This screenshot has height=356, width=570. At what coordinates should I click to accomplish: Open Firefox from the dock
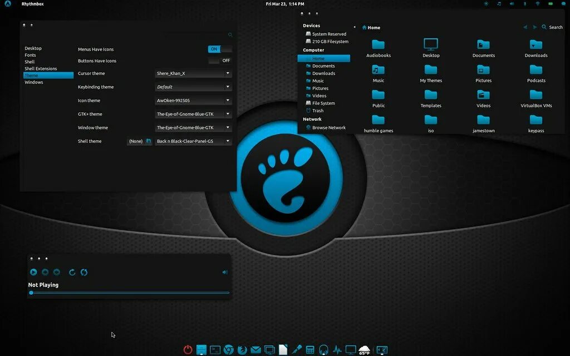[242, 350]
